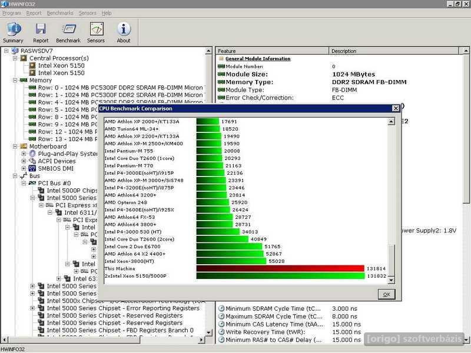
Task: Click the Plug-and-Play System icon
Action: point(32,154)
